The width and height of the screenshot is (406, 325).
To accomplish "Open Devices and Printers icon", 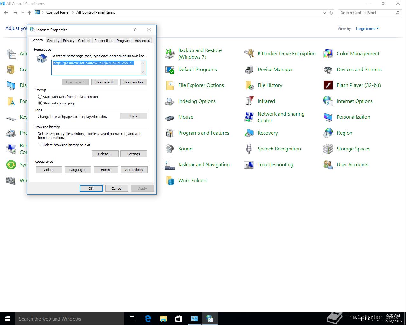I will click(x=328, y=70).
